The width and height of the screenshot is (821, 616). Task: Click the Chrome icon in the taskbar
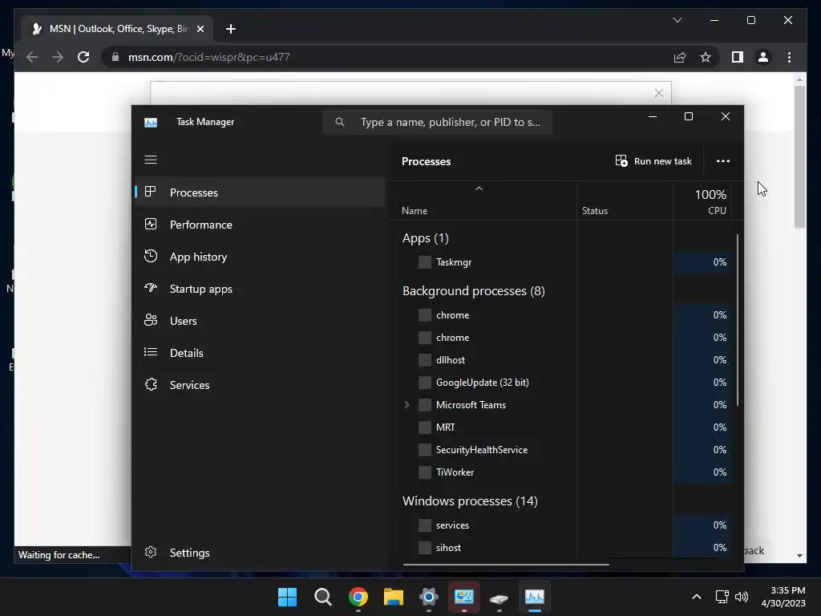358,597
